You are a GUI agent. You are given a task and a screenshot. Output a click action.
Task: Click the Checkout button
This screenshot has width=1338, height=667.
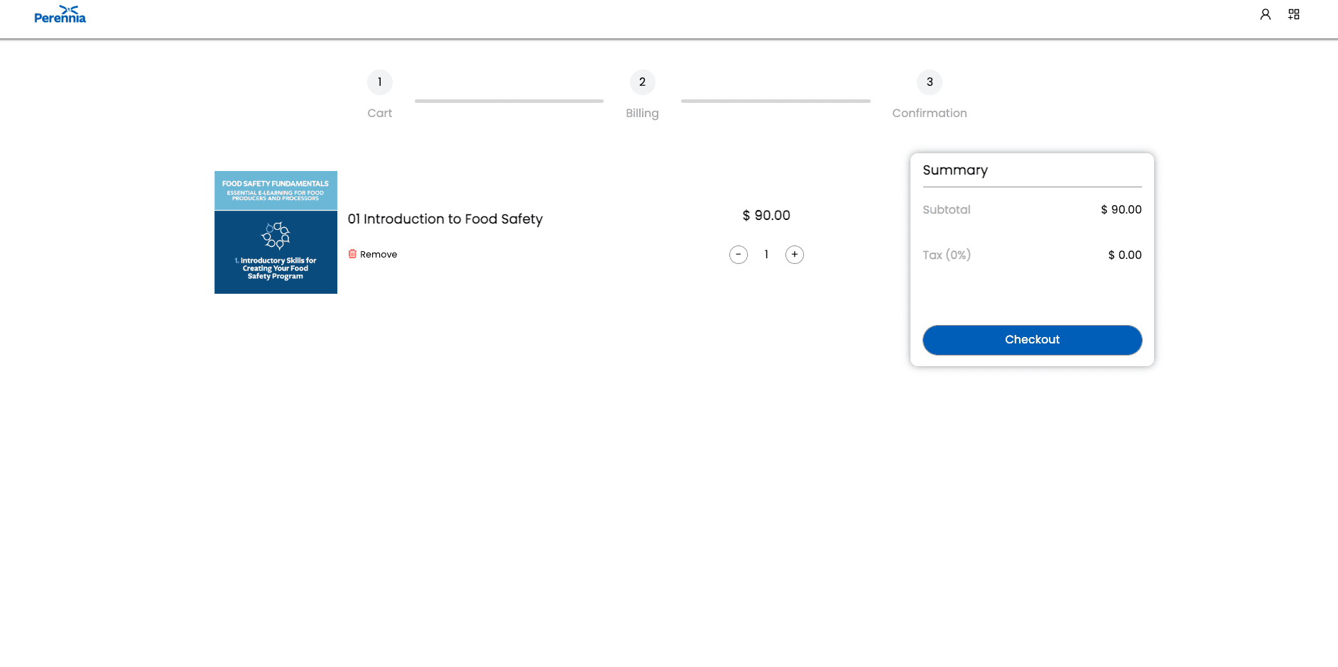(1032, 340)
